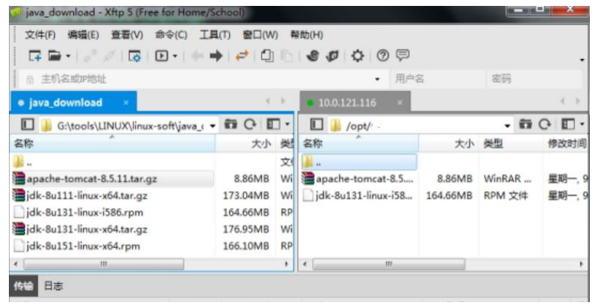Expand the dropdown next to the play icon
604x308 pixels.
[x=175, y=56]
